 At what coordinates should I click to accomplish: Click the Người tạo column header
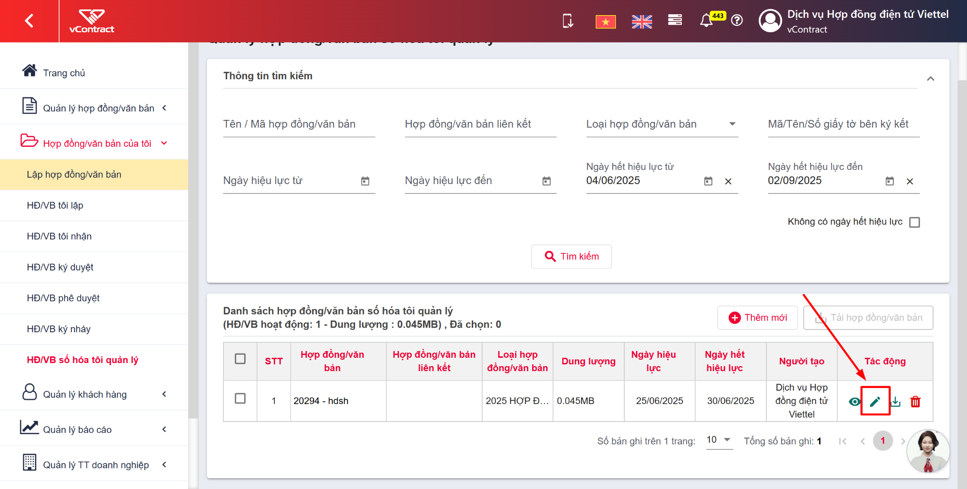802,361
